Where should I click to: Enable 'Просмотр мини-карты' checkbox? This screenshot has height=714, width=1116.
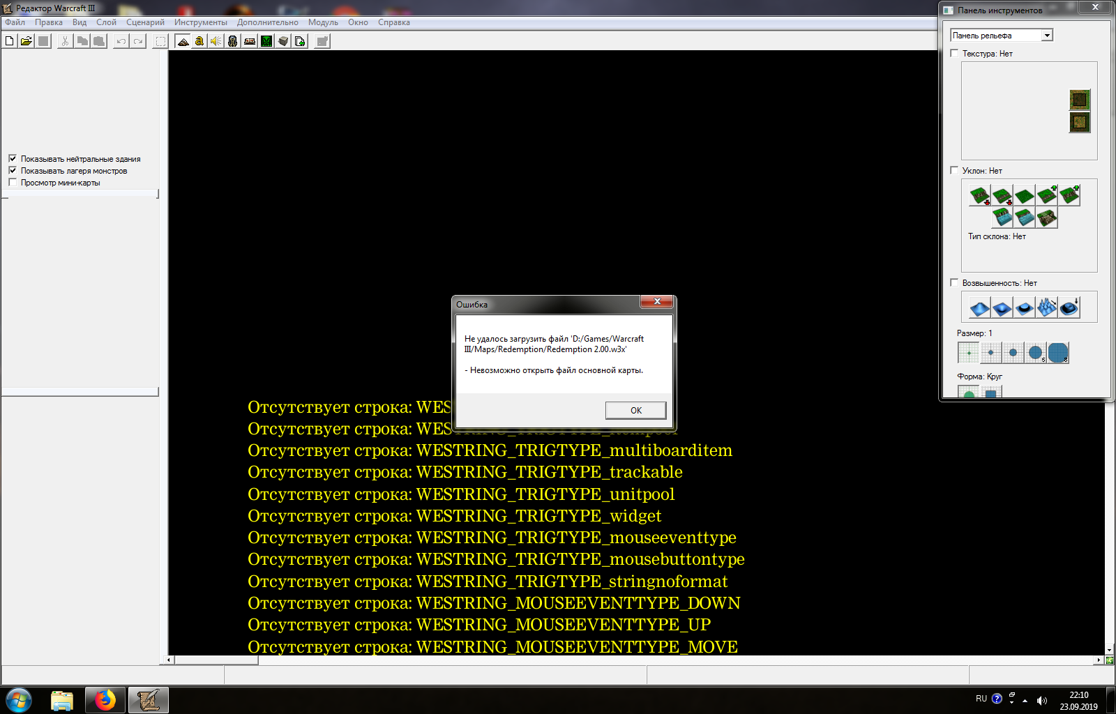(13, 182)
